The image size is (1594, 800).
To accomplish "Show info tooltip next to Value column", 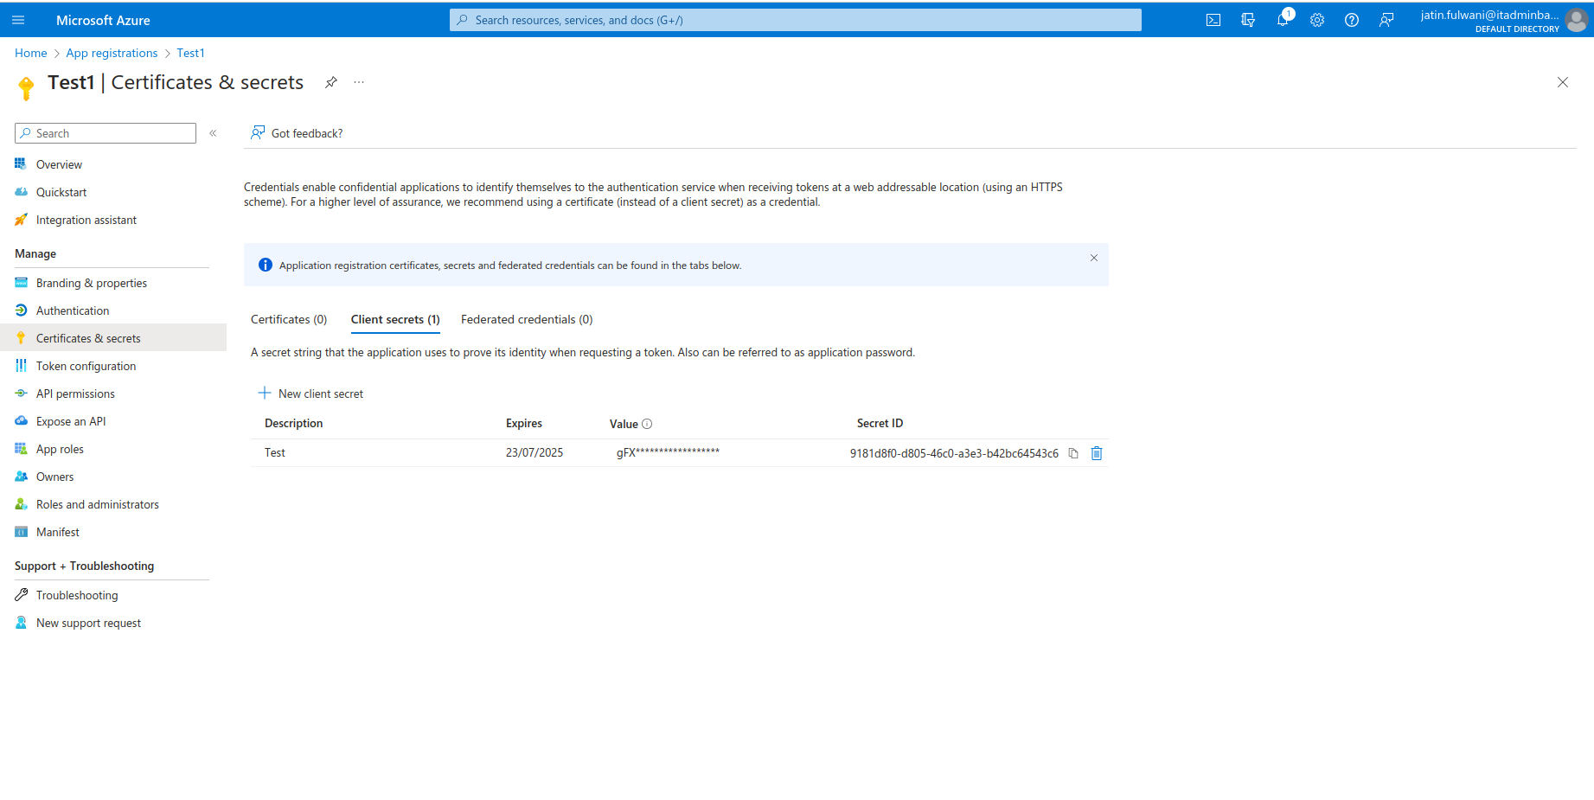I will (647, 424).
